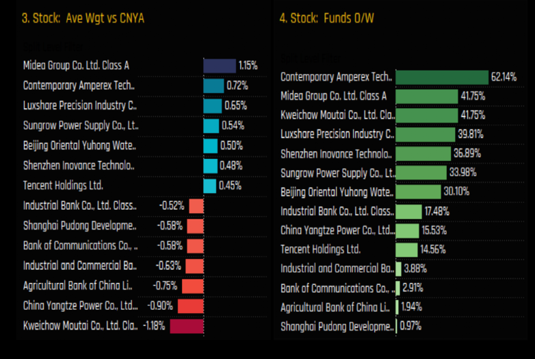Select the Luxshare Precision 0.65% teal bar
The width and height of the screenshot is (535, 359).
coord(213,106)
